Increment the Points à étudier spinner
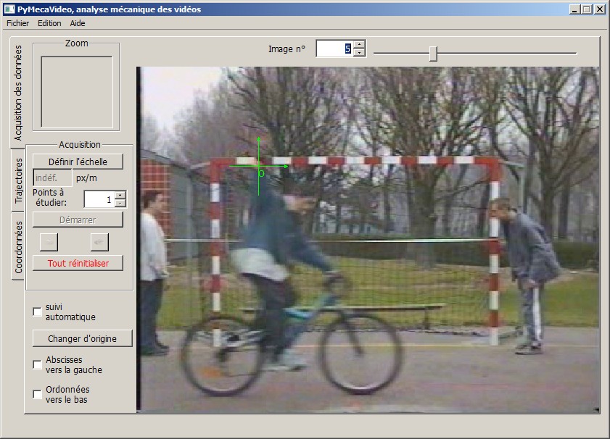 coord(120,195)
